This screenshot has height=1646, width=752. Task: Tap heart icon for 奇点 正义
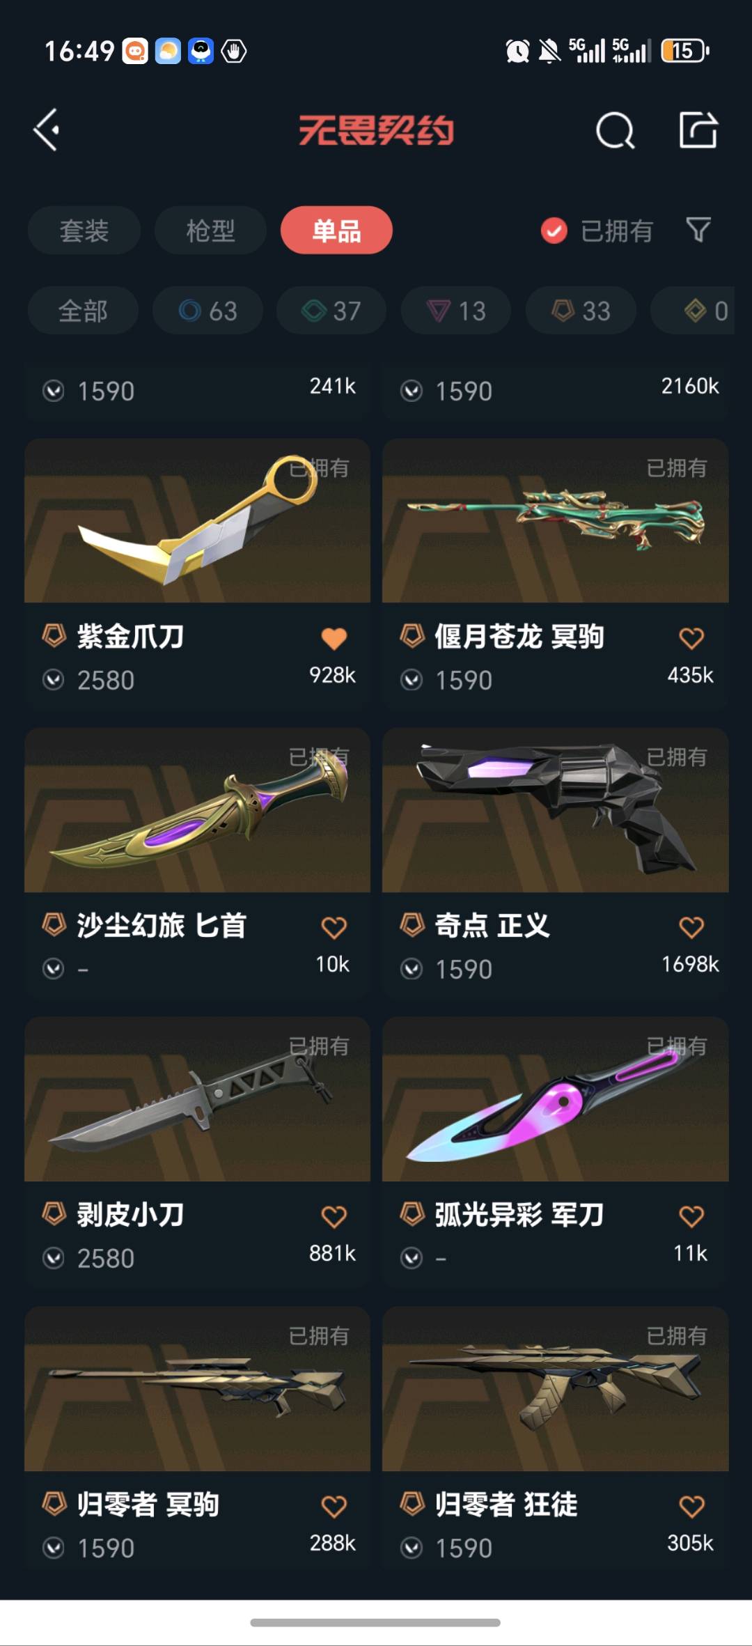[x=691, y=927]
